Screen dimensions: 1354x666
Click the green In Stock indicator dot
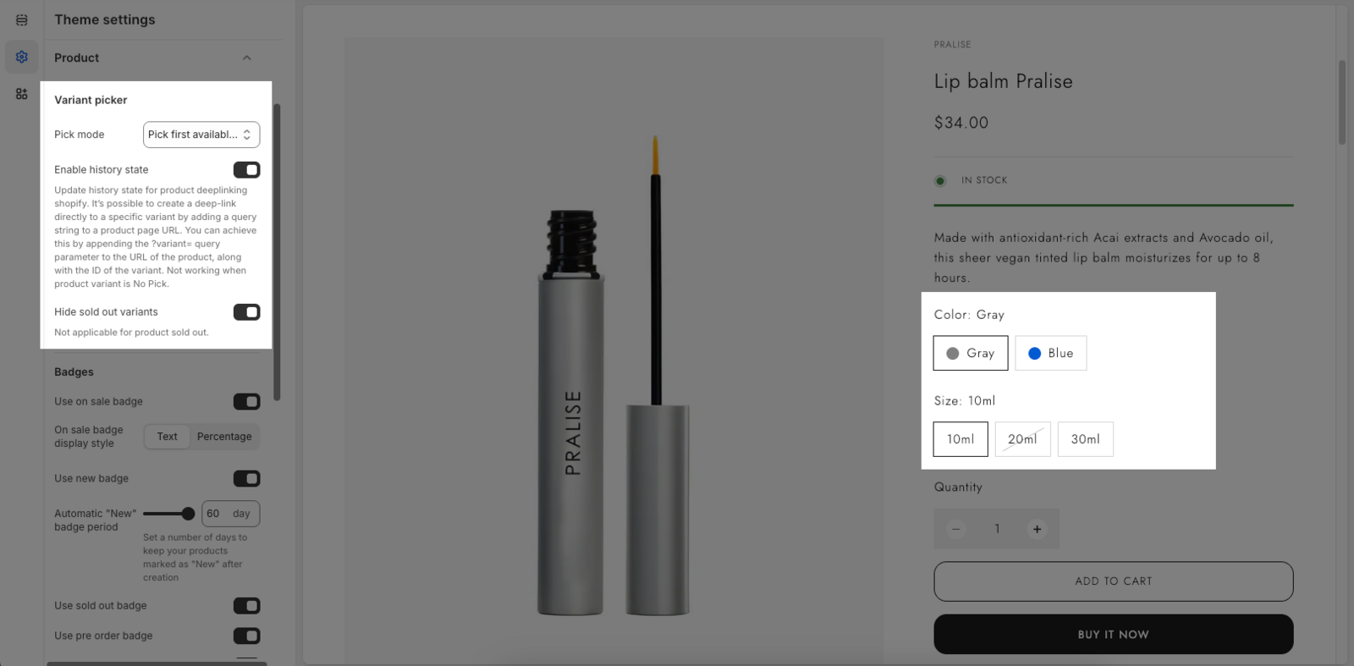[x=940, y=180]
